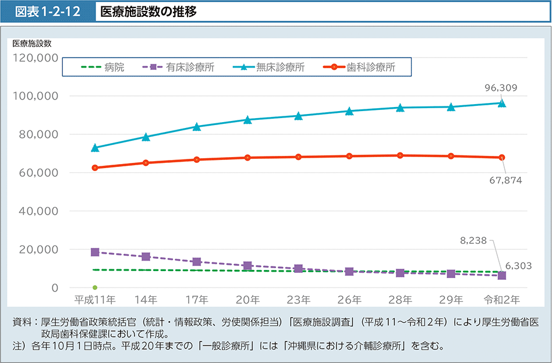Click the 病院 green dashed legend marker
Image resolution: width=552 pixels, height=363 pixels.
90,67
